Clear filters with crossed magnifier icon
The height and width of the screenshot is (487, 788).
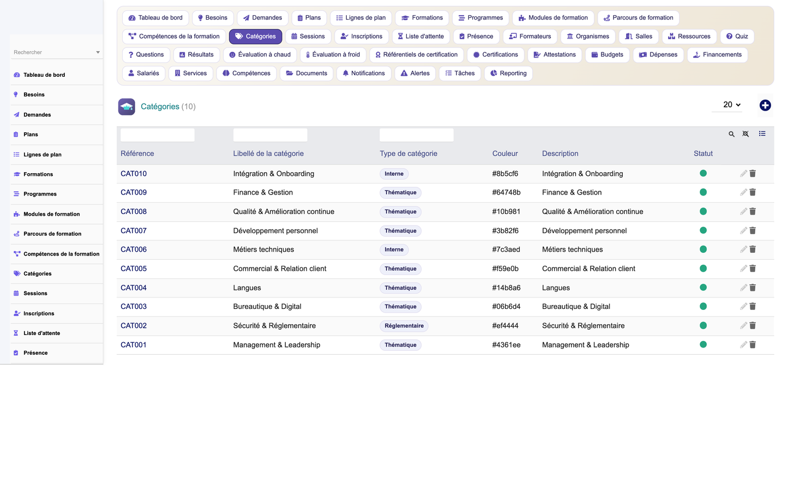(745, 134)
